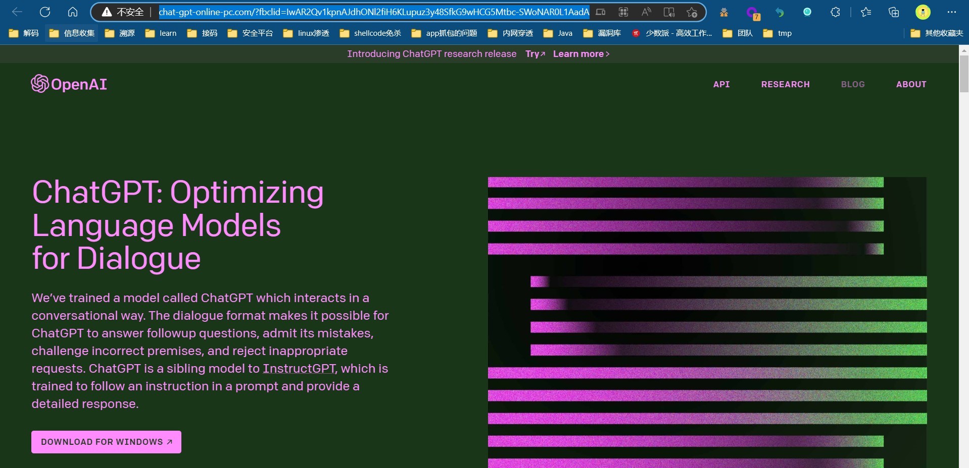Select API in the site navigation
The height and width of the screenshot is (468, 969).
(x=721, y=84)
